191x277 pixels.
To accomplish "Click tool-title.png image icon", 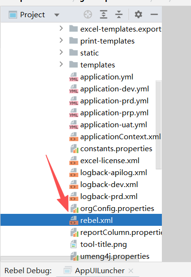I will tap(74, 244).
